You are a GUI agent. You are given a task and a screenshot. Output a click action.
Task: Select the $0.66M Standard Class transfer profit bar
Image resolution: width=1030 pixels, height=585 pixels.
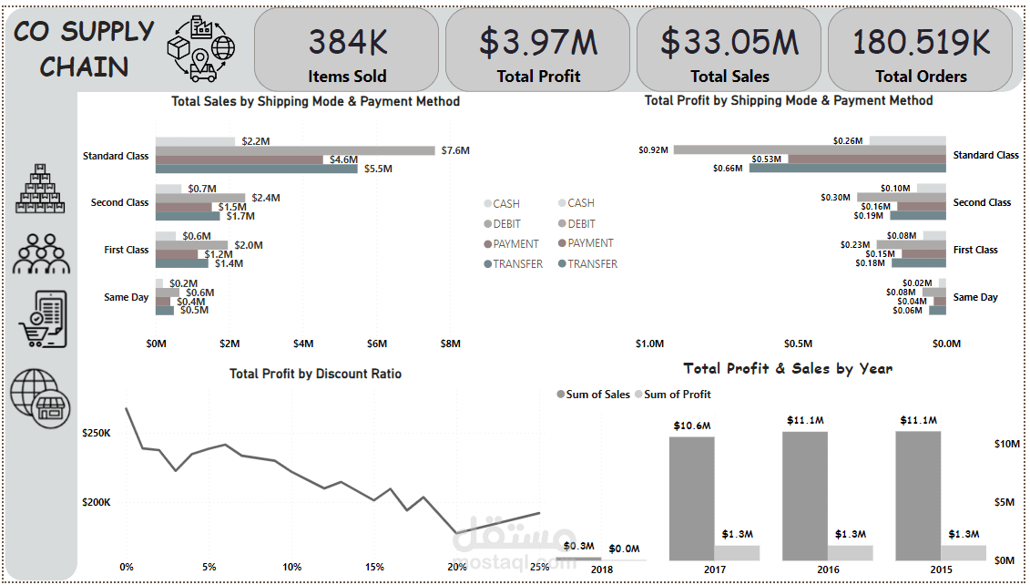848,169
